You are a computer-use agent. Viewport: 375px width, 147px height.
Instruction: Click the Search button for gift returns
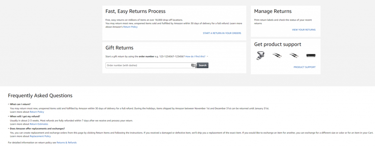coord(203,65)
